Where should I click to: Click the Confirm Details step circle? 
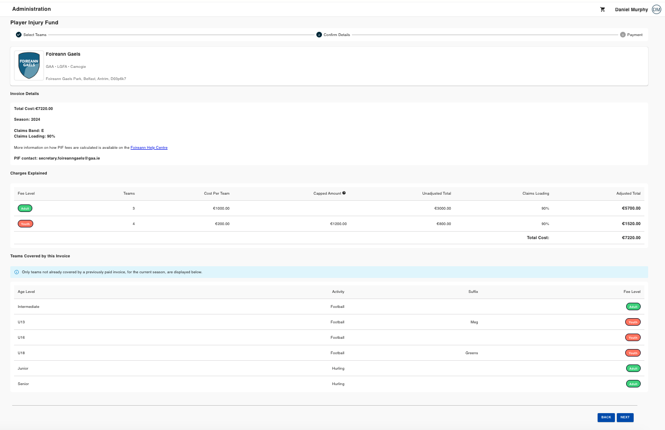click(x=319, y=35)
